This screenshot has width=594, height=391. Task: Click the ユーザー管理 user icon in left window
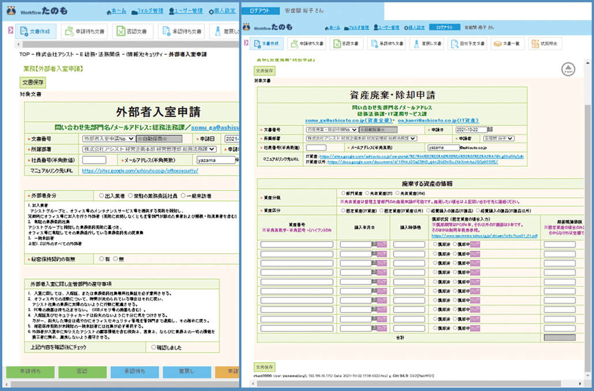click(172, 12)
